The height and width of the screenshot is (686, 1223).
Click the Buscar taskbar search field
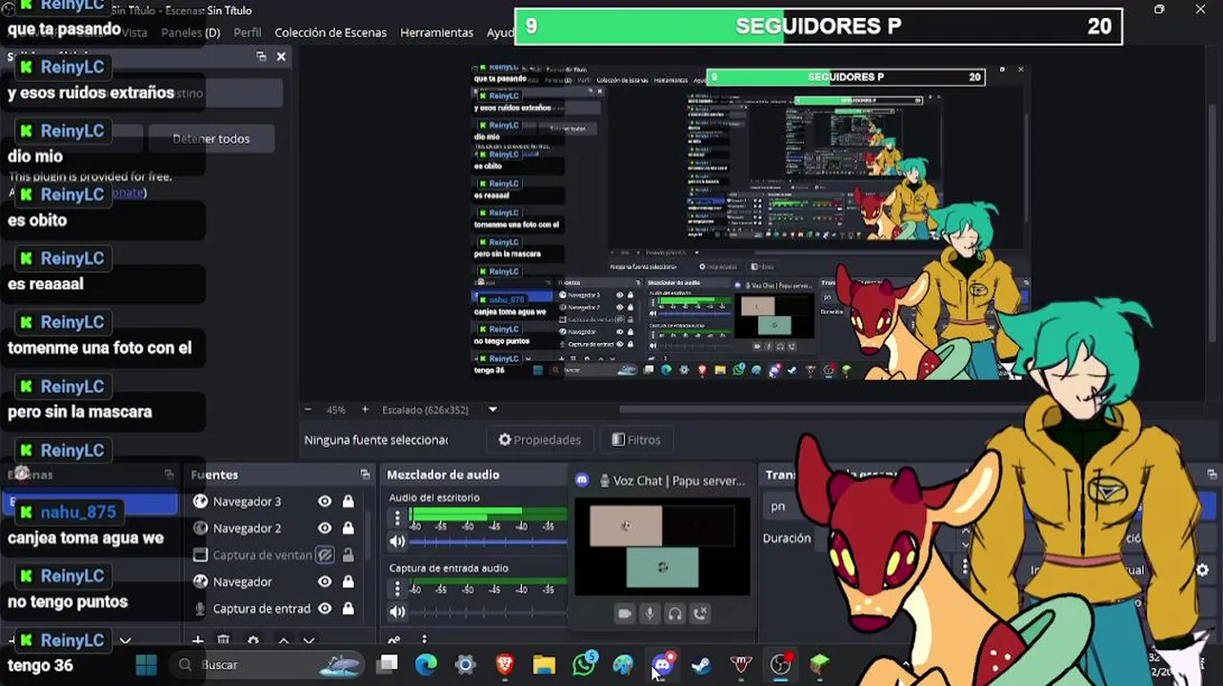(268, 664)
